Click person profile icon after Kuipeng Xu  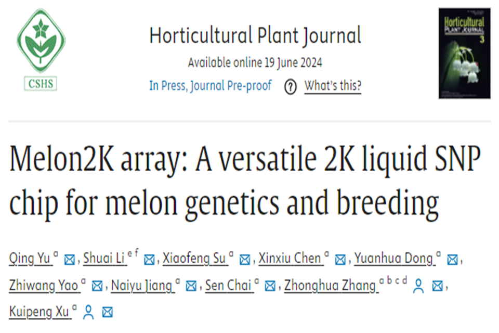(x=89, y=312)
